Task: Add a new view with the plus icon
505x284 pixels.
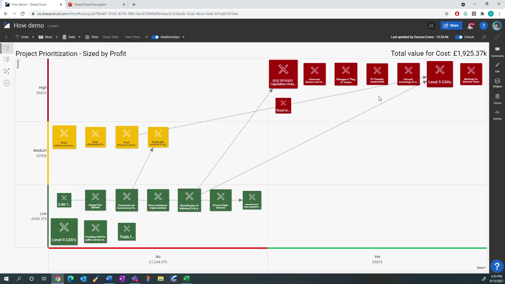Action: pos(7,83)
